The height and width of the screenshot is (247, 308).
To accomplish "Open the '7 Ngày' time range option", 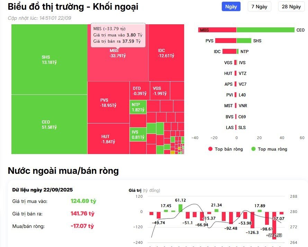I will tap(259, 7).
